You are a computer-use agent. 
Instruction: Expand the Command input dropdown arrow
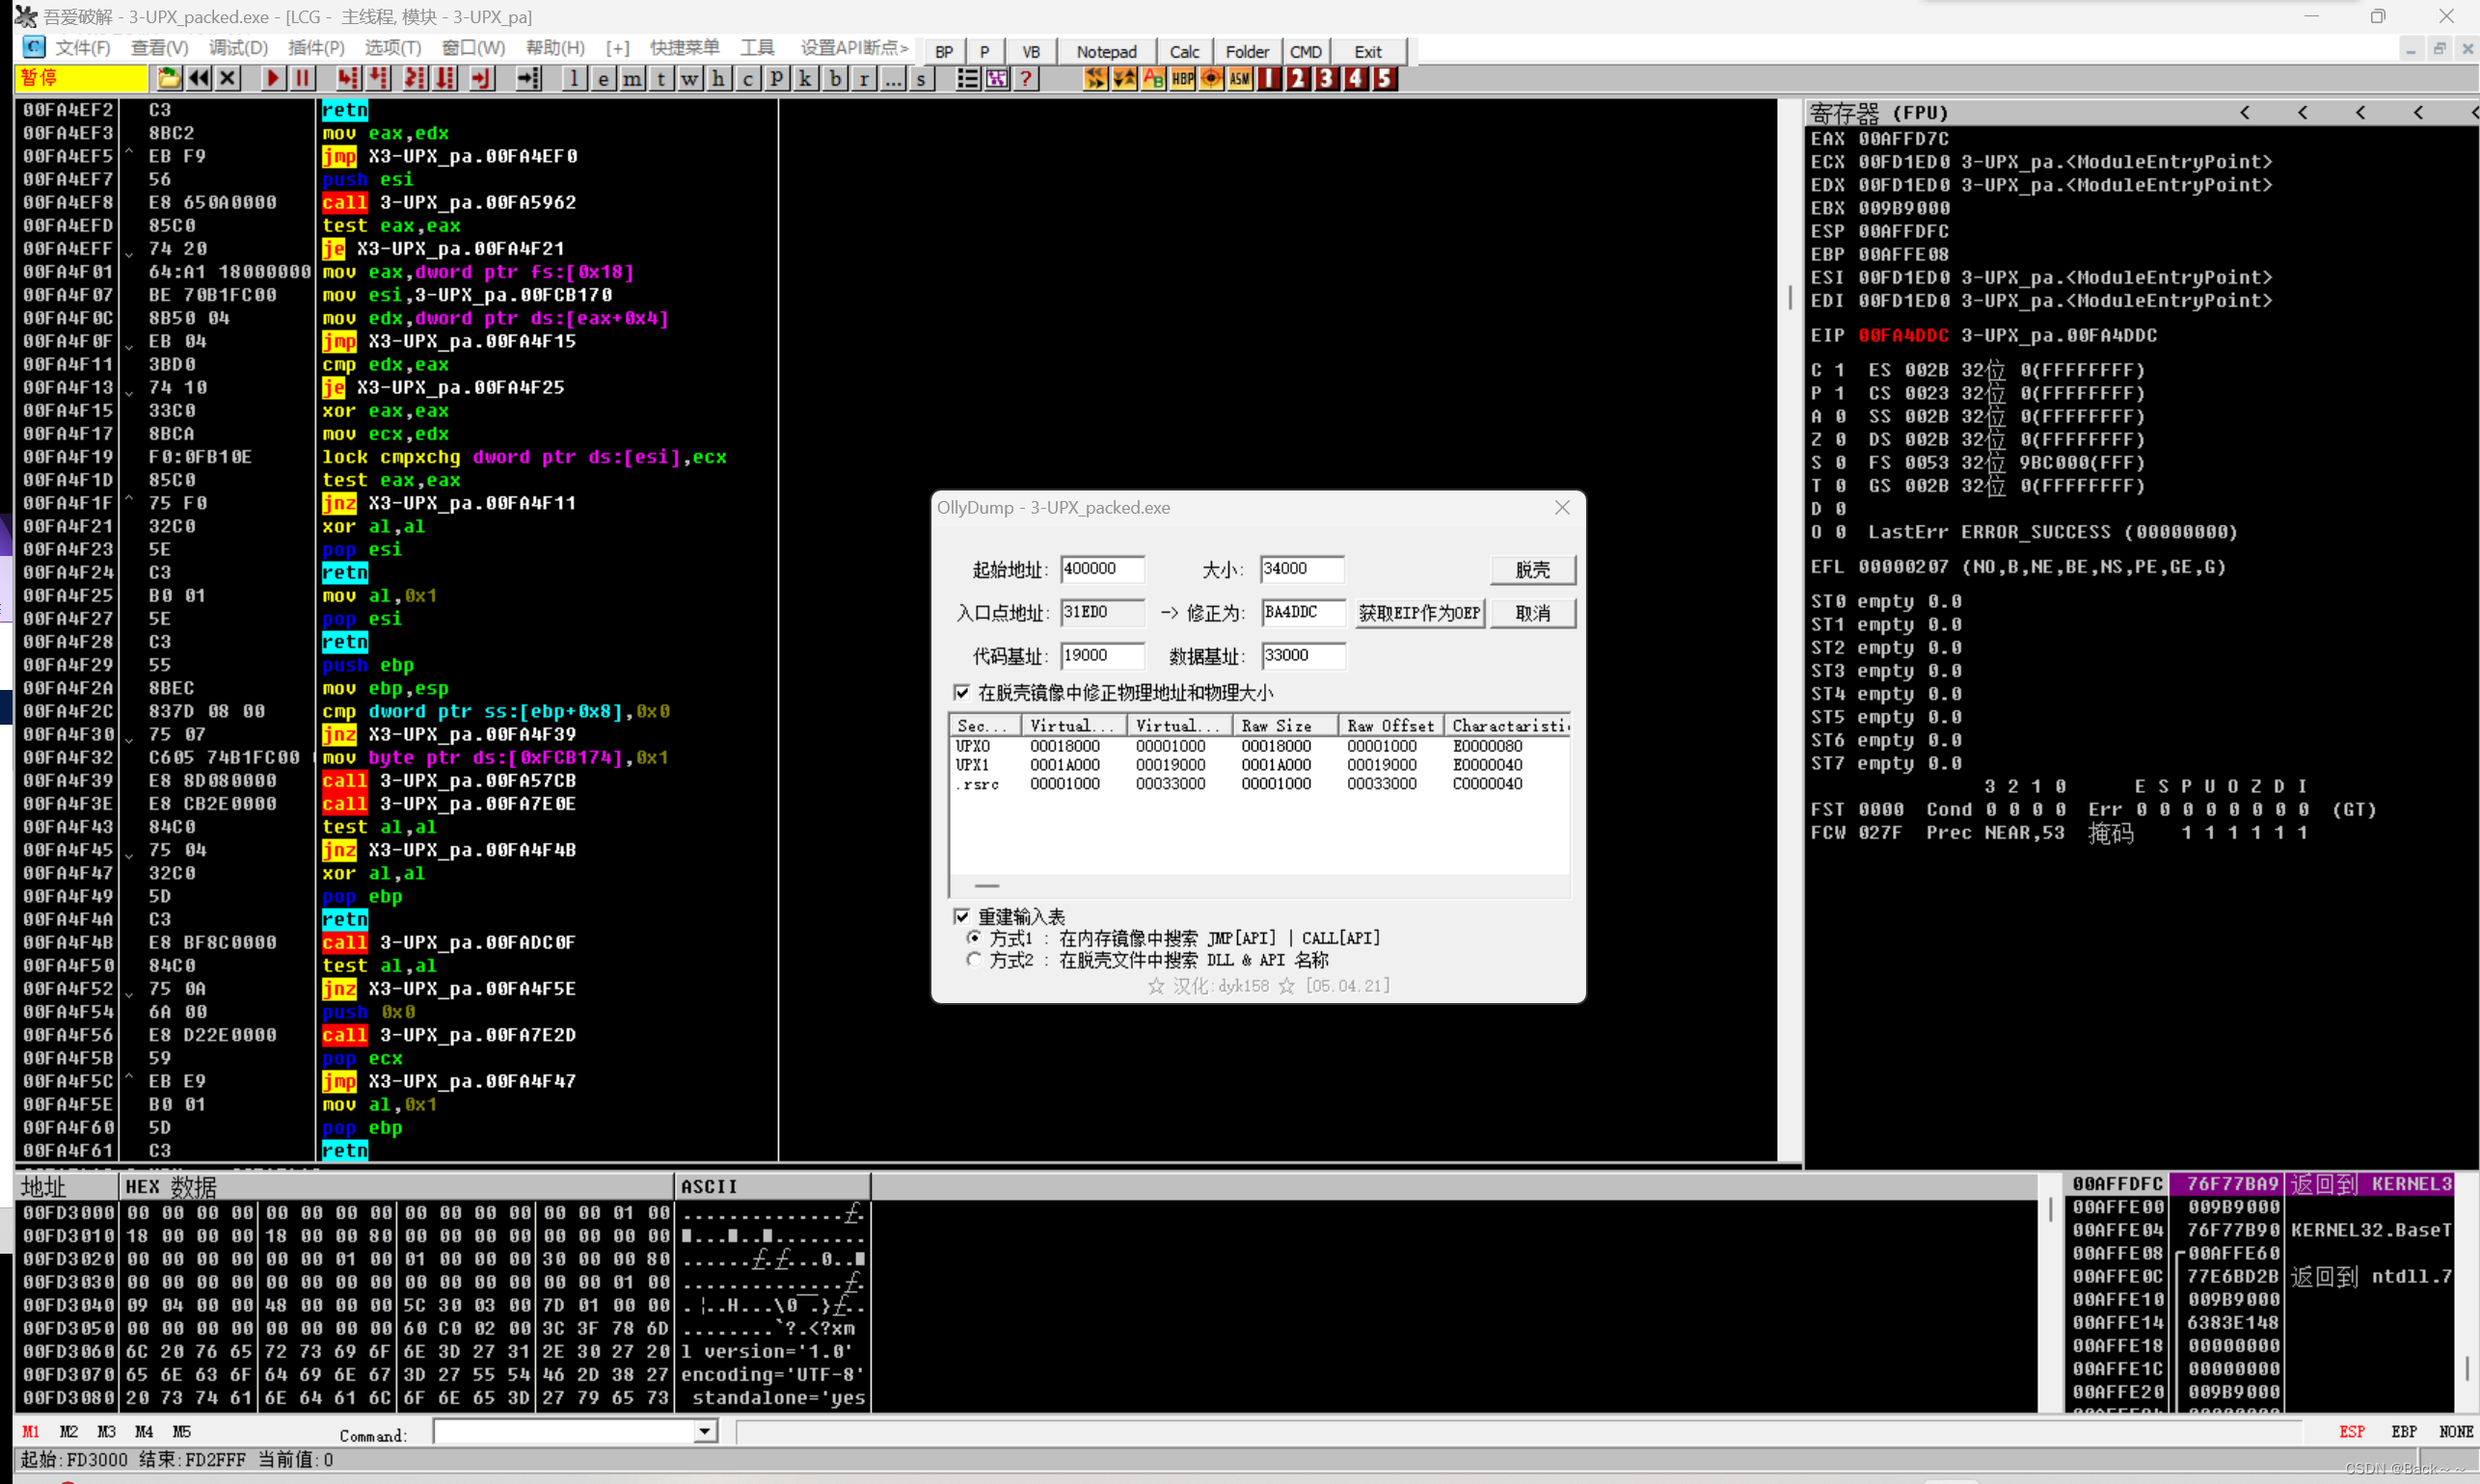tap(705, 1432)
